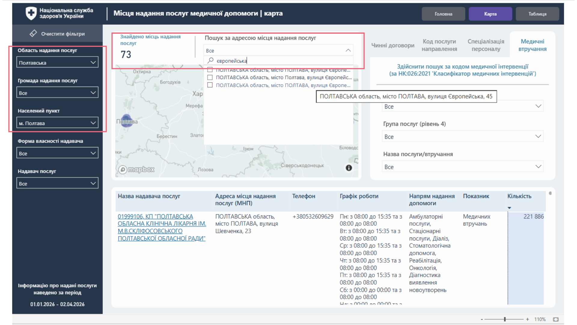This screenshot has height=325, width=577.
Task: Click the fit to page icon
Action: (556, 319)
